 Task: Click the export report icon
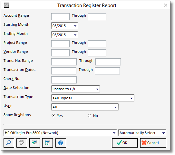(34, 143)
